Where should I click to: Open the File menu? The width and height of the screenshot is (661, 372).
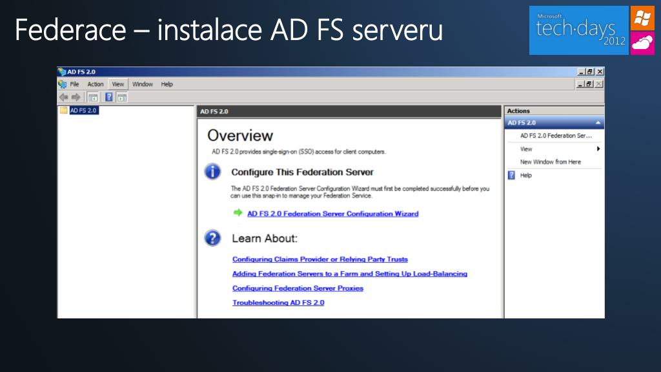pos(75,84)
